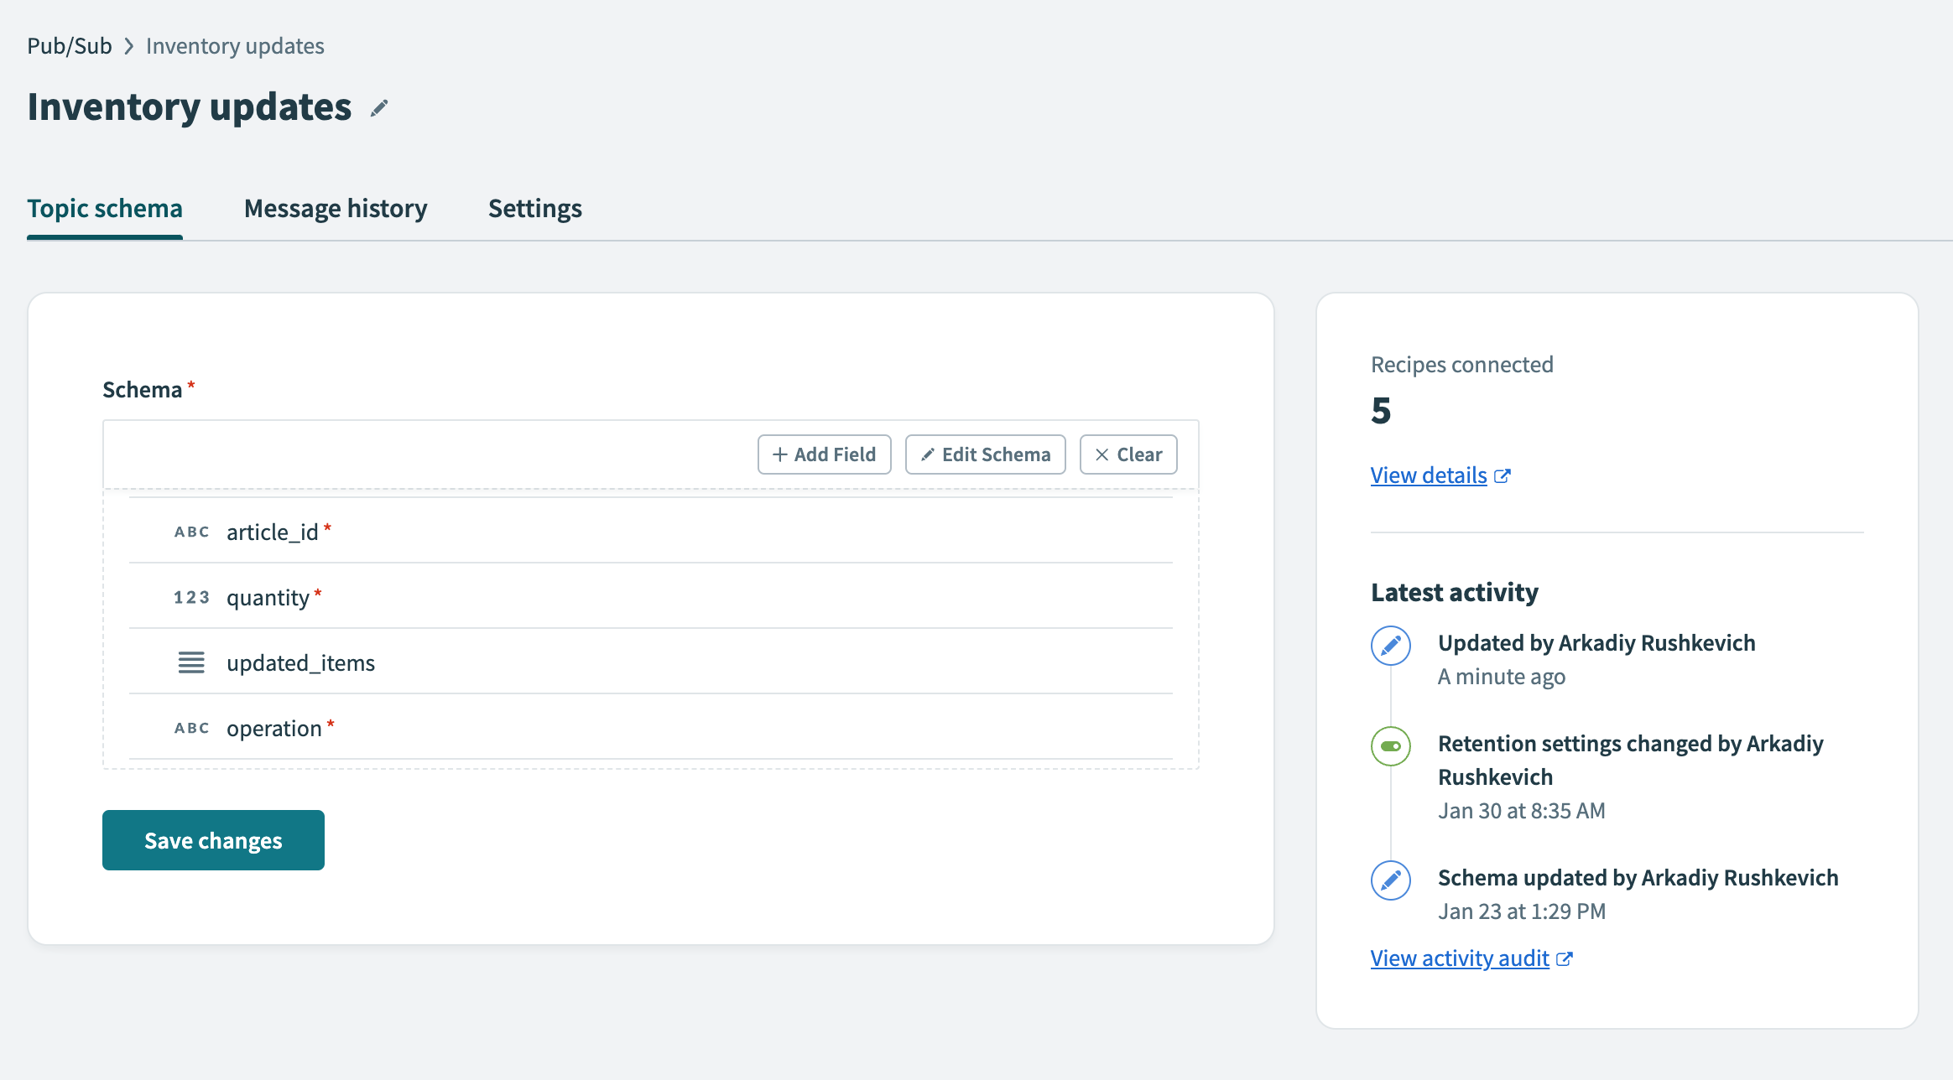Click the Add Field button
This screenshot has width=1953, height=1080.
824,454
